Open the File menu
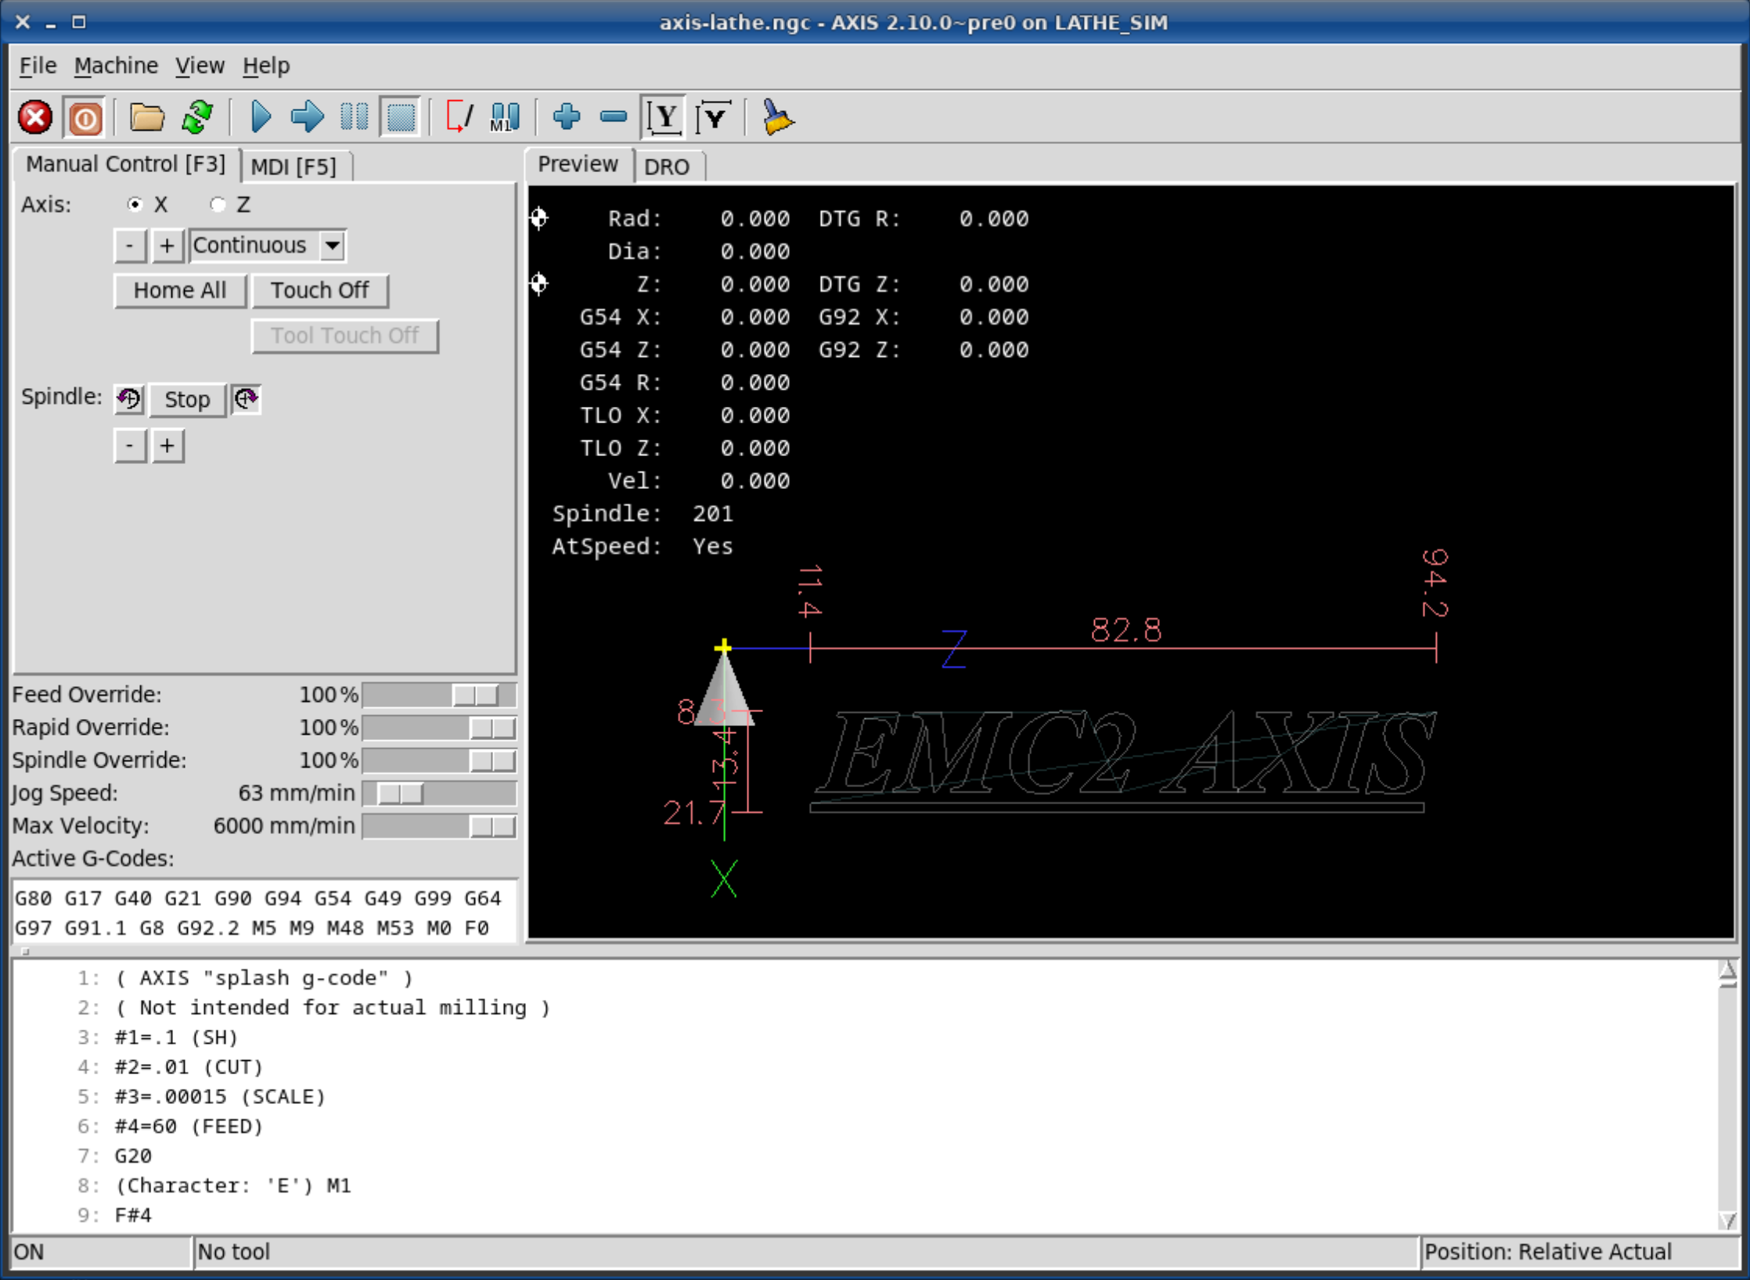 coord(38,66)
